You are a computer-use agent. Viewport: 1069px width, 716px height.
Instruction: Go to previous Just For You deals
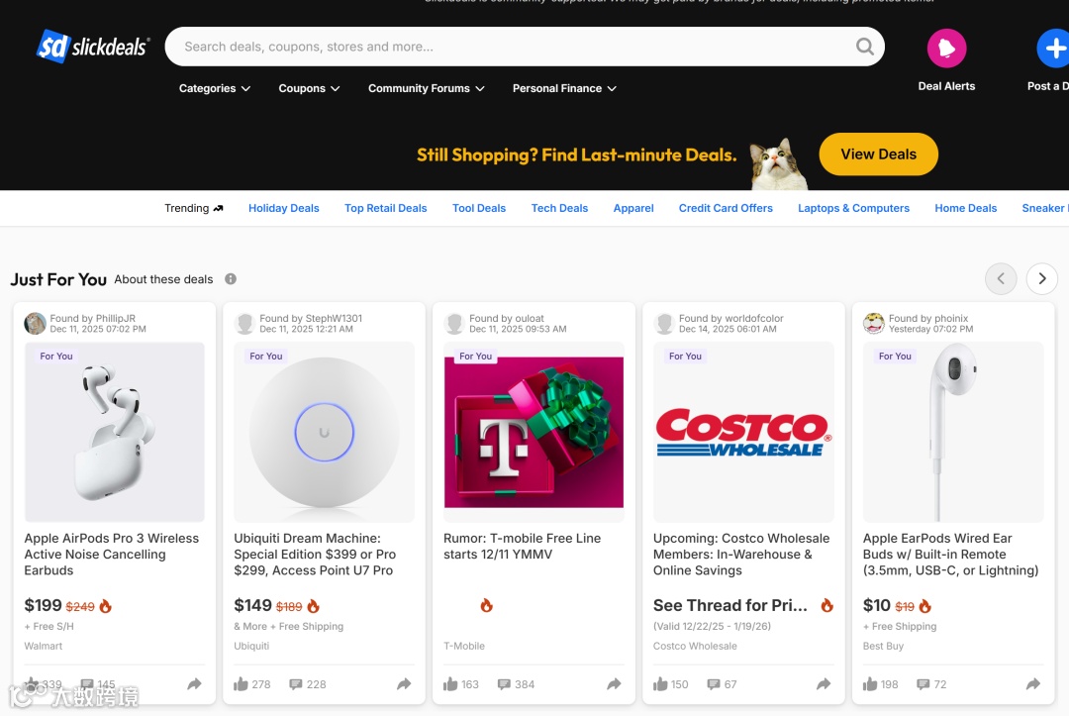coord(1001,278)
